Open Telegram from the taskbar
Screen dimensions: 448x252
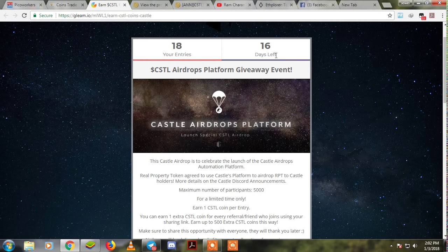click(x=151, y=246)
